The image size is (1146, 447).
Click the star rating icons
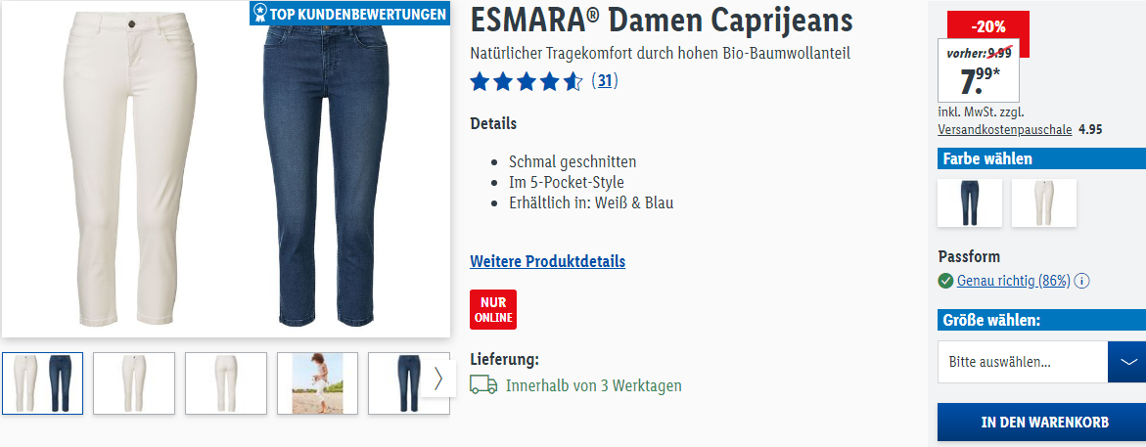point(527,81)
